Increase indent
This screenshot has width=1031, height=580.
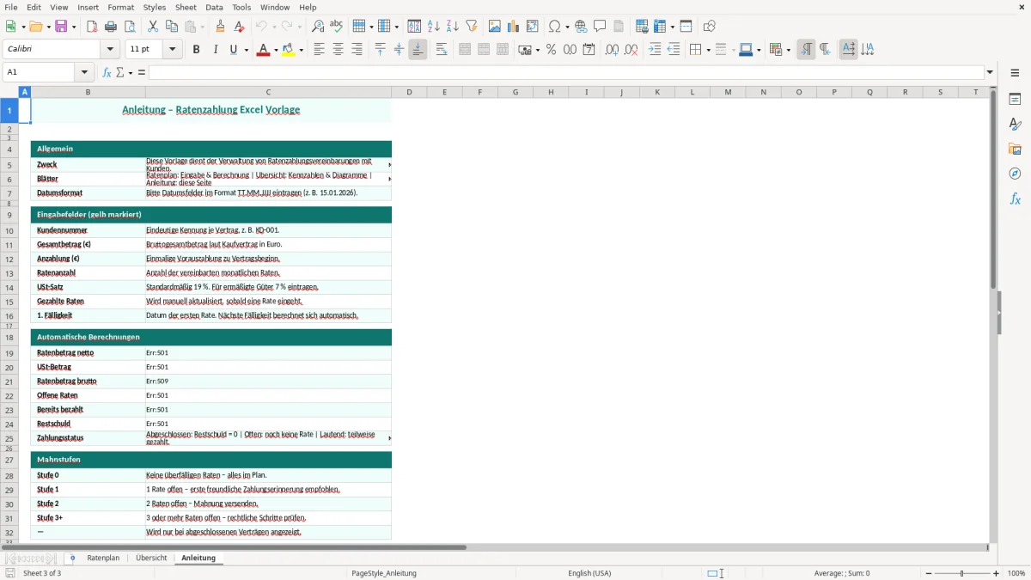point(655,50)
